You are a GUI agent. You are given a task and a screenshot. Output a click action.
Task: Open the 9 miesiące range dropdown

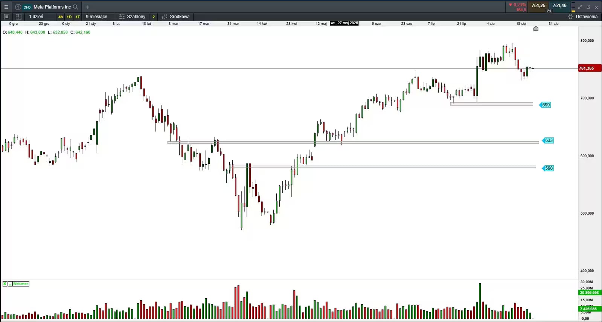[x=96, y=17]
